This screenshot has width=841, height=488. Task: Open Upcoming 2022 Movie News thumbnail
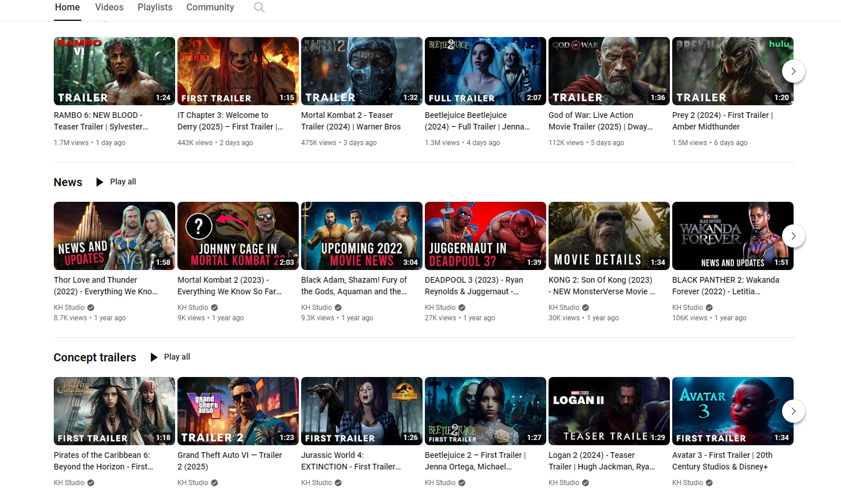pyautogui.click(x=362, y=236)
